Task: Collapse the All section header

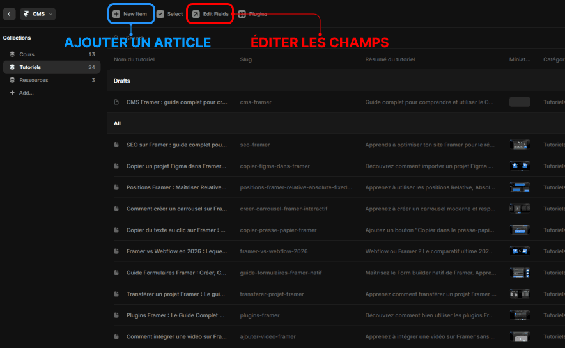Action: click(x=117, y=123)
